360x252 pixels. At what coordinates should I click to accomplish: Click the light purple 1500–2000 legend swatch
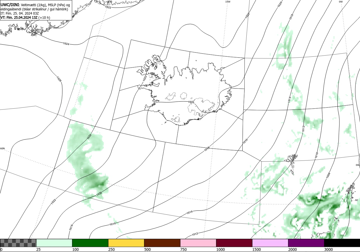(x=270, y=243)
